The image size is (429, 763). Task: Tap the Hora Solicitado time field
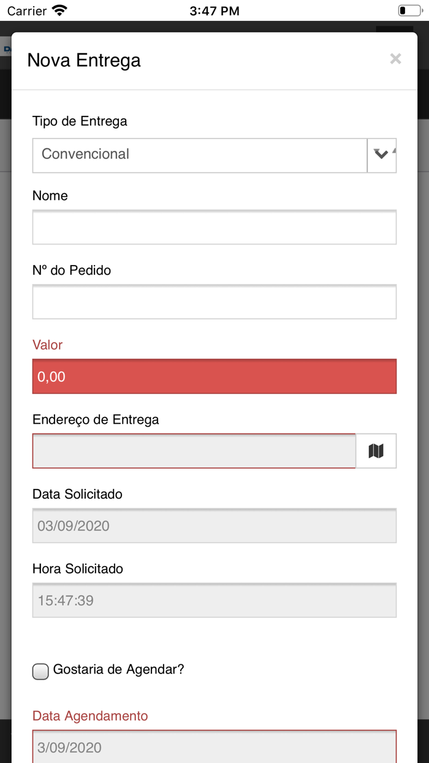coord(214,600)
